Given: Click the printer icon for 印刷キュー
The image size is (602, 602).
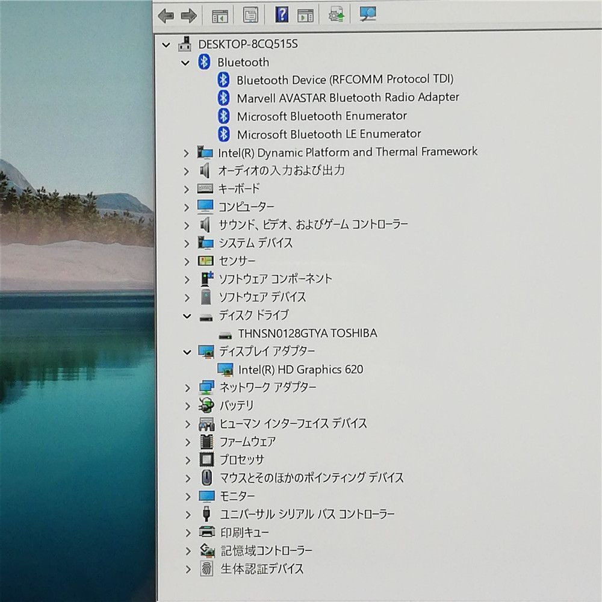Looking at the screenshot, I should pos(207,532).
